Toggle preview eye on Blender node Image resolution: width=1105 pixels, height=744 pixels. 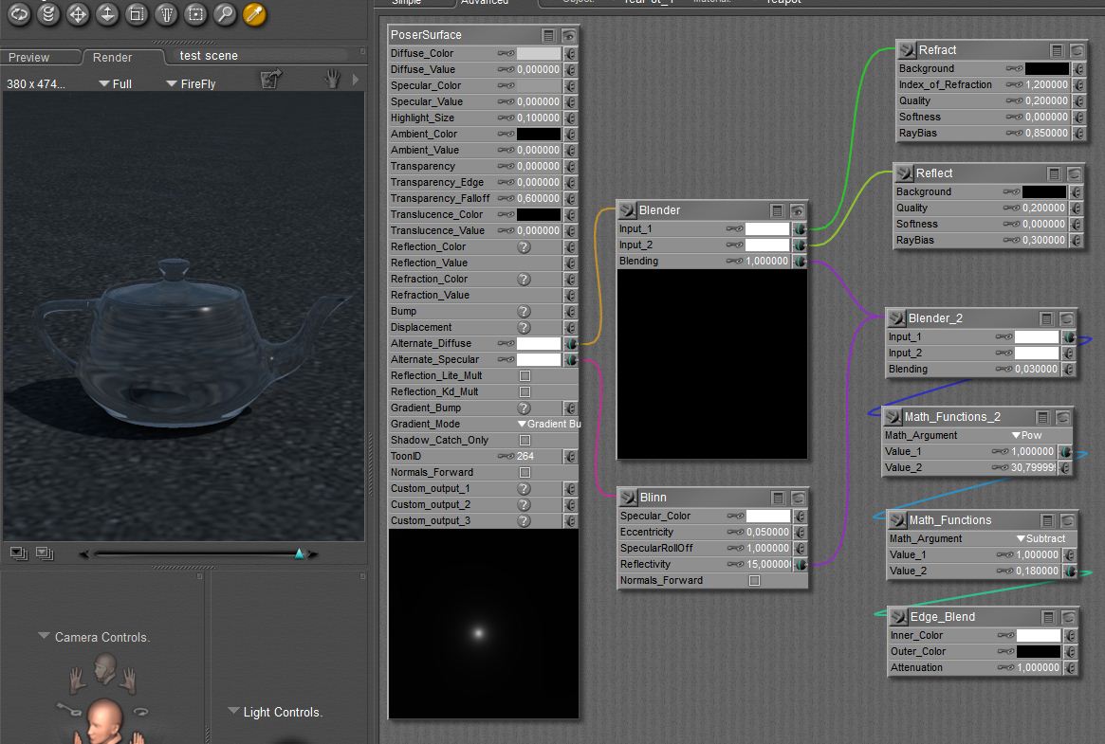click(x=798, y=210)
